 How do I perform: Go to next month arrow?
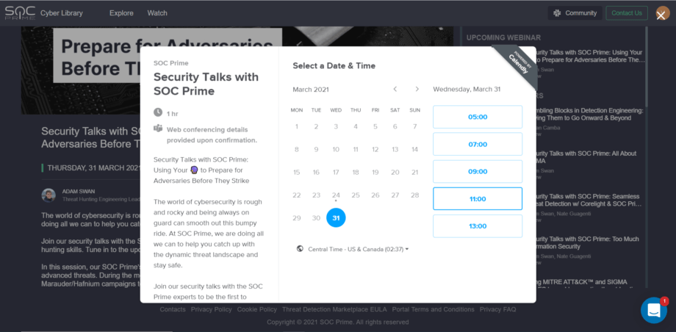click(x=417, y=90)
